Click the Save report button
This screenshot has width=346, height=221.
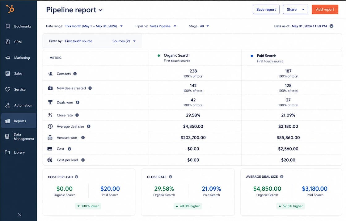click(x=266, y=10)
